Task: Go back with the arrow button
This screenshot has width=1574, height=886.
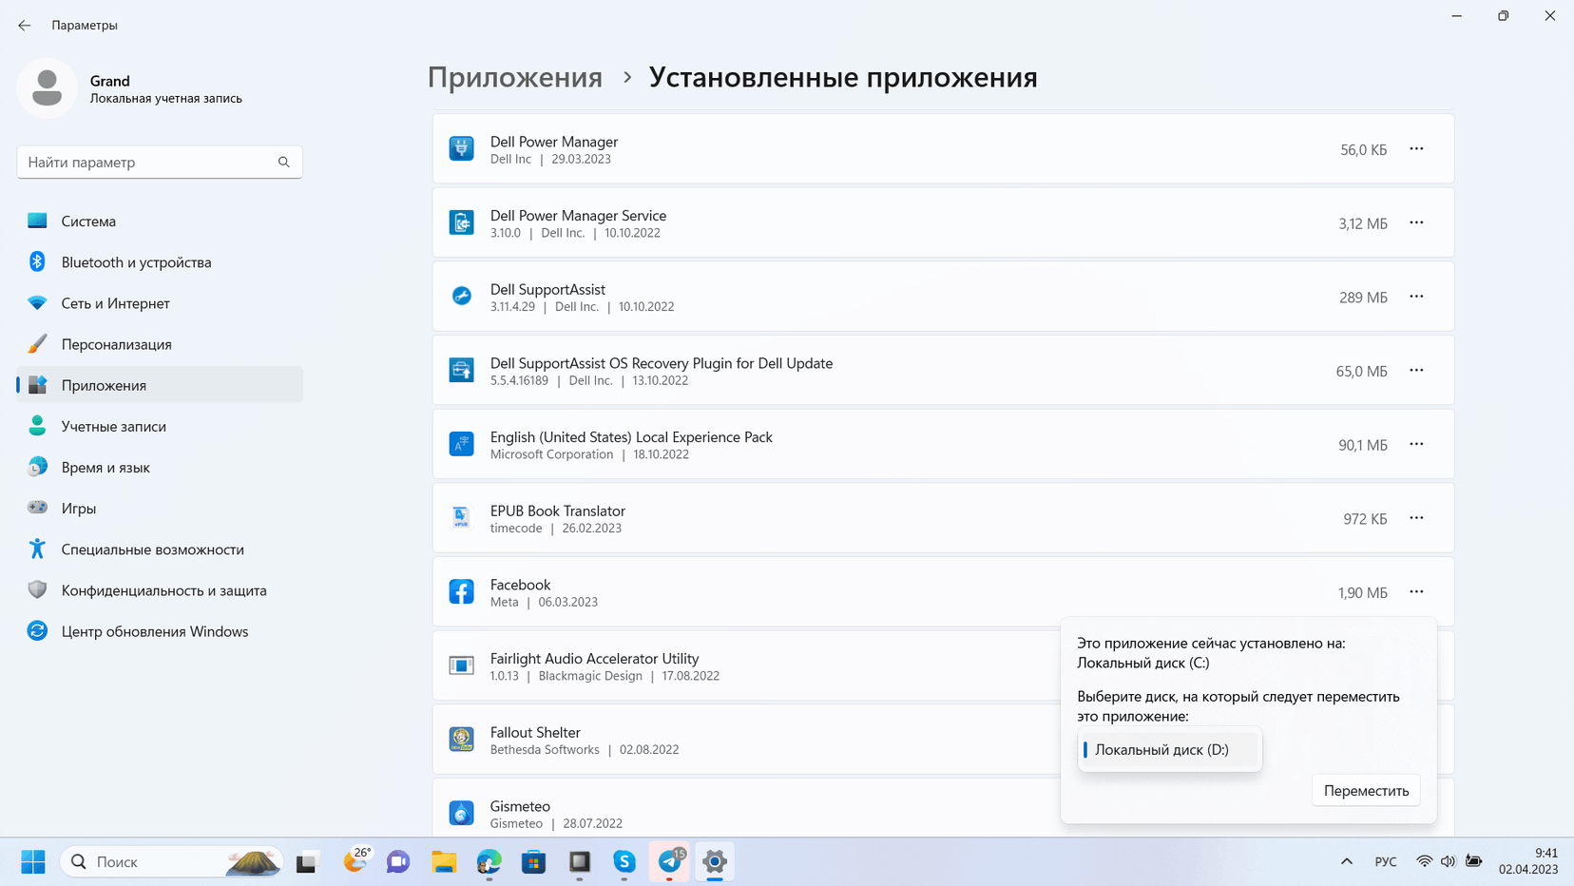Action: (25, 26)
